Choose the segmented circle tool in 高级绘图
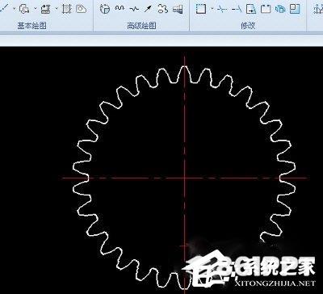 (105, 9)
